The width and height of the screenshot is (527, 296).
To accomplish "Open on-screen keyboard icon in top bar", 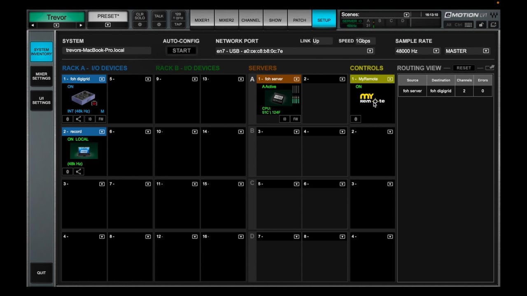I will click(x=469, y=25).
